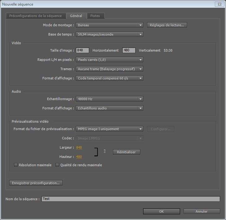Click the disabled Codec dropdown
226x220 pixels.
(x=110, y=138)
